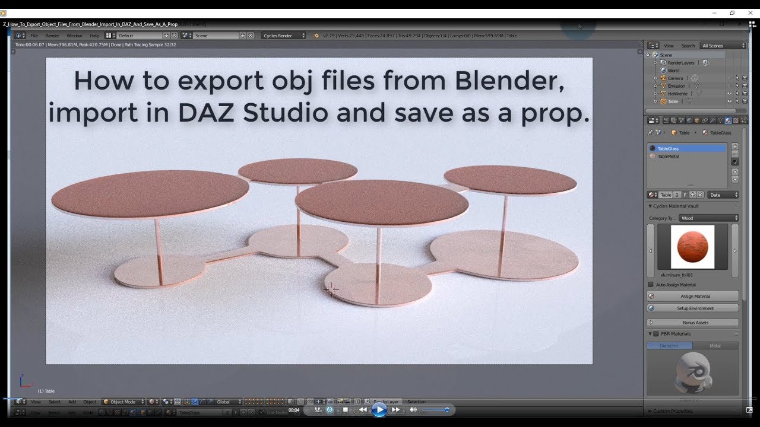The image size is (760, 427).
Task: Rewind the video player
Action: coord(362,410)
